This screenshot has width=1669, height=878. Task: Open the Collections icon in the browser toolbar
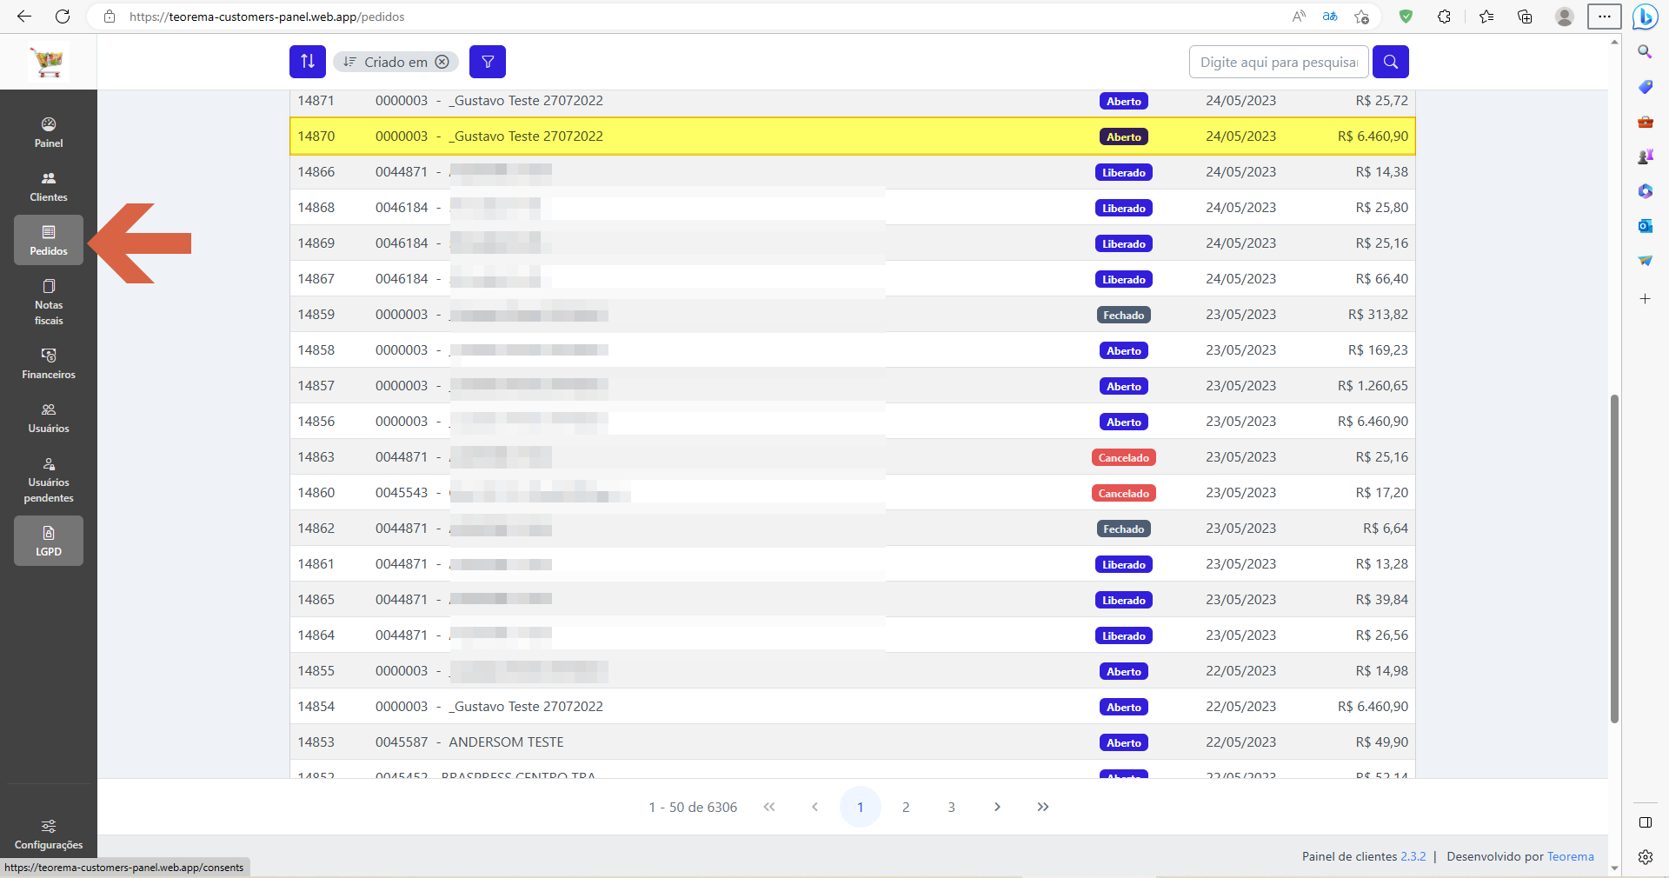click(1525, 17)
